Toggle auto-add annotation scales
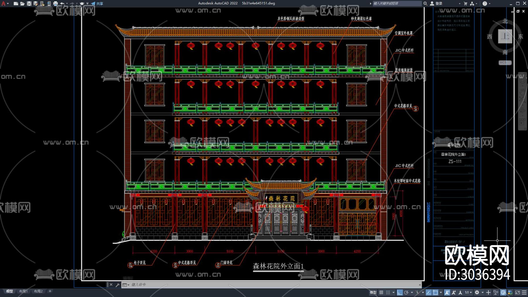Image resolution: width=528 pixels, height=297 pixels. pyautogui.click(x=454, y=292)
